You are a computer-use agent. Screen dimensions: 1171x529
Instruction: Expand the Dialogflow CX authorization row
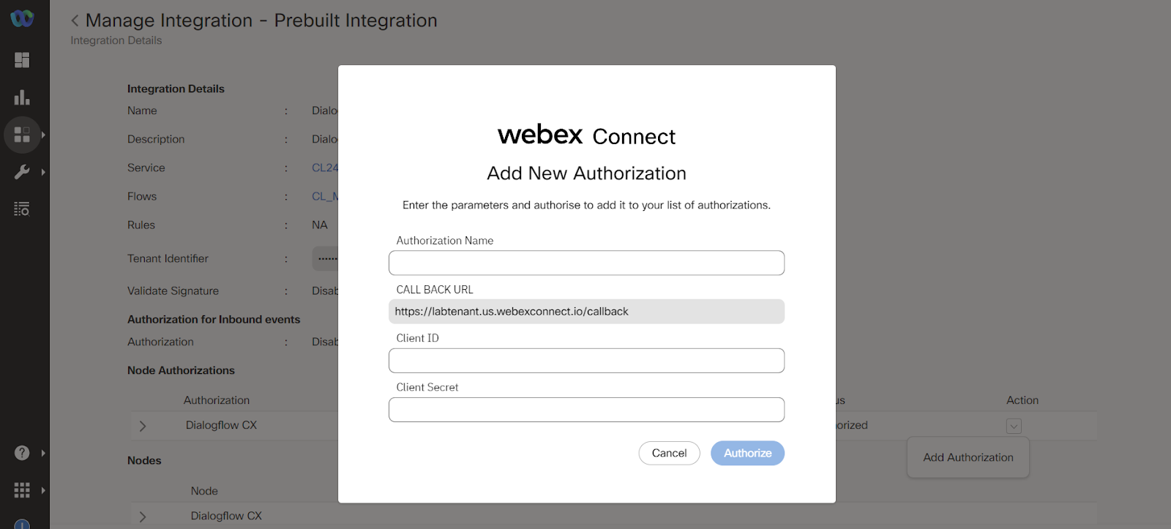tap(143, 426)
